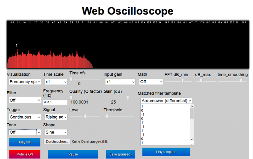This screenshot has width=253, height=159.
Task: Click the Play file button
Action: pos(25,142)
